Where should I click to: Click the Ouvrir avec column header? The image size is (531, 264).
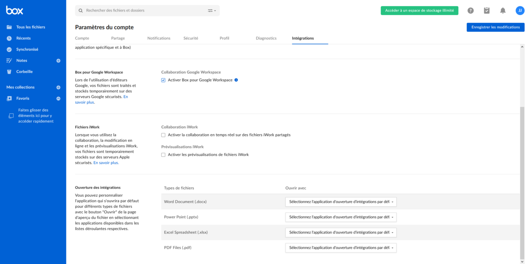click(296, 188)
